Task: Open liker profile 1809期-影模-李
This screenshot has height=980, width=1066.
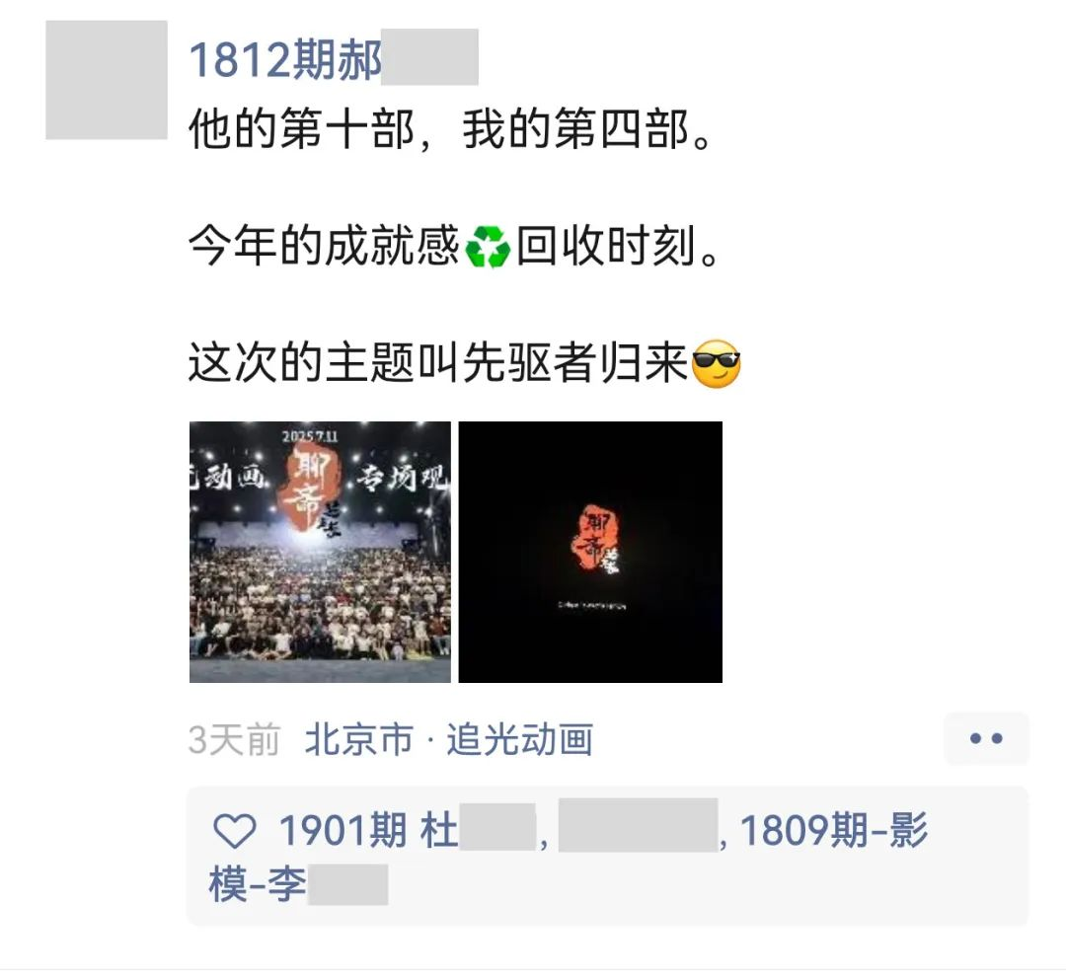Action: tap(569, 858)
